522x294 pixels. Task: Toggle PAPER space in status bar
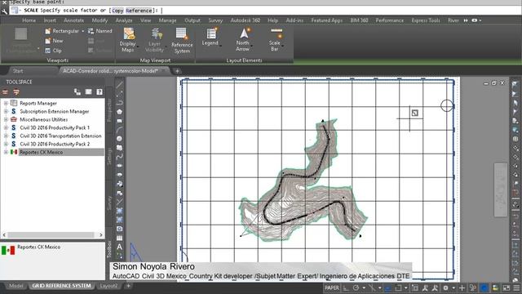(332, 288)
